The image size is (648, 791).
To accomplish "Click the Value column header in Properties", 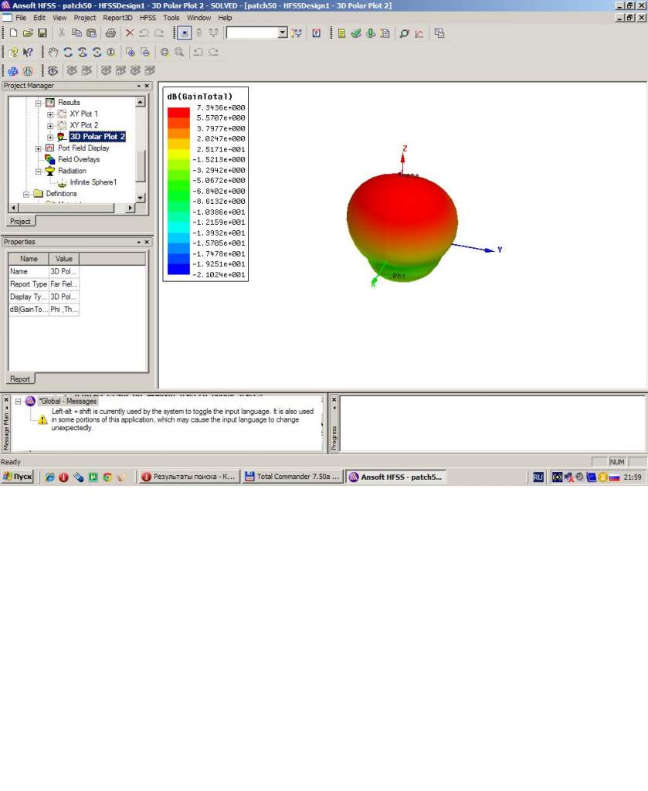I will coord(64,259).
